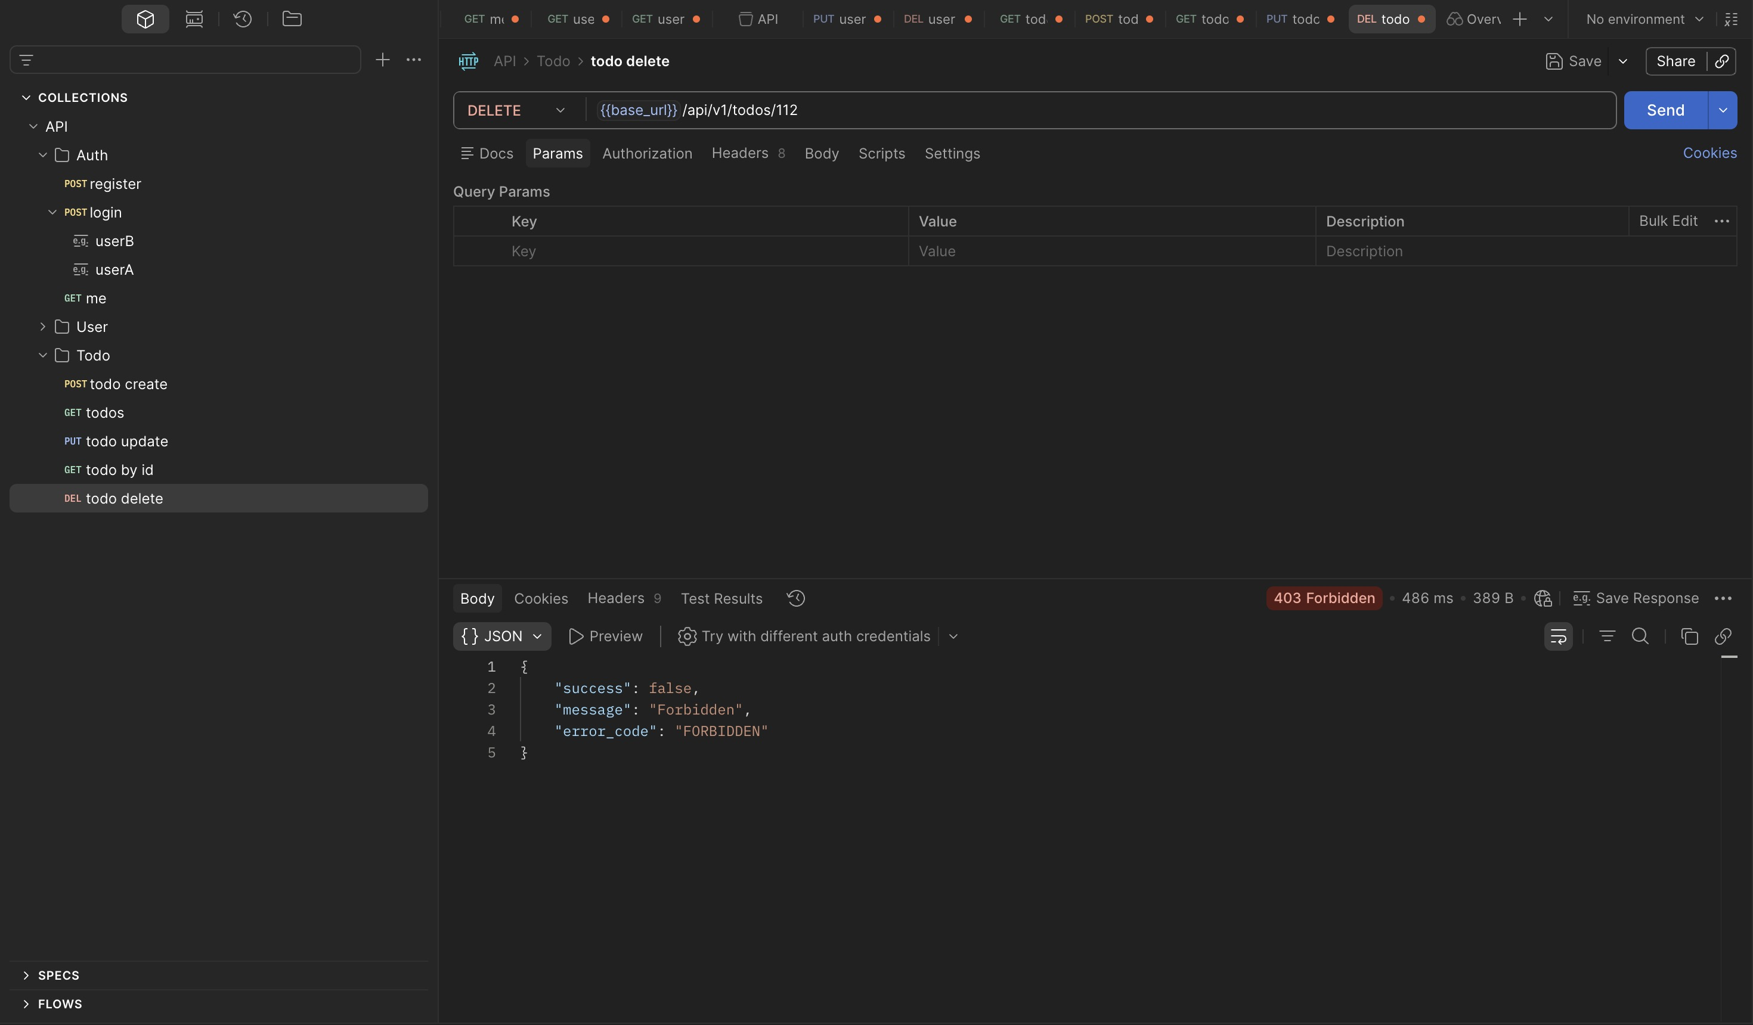This screenshot has width=1753, height=1025.
Task: Switch to the request Headers tab
Action: 748,153
